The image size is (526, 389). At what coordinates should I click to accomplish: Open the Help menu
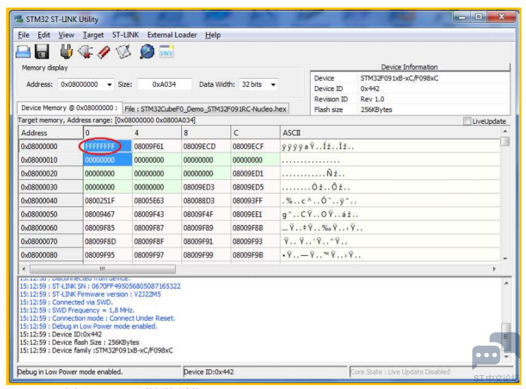[213, 35]
